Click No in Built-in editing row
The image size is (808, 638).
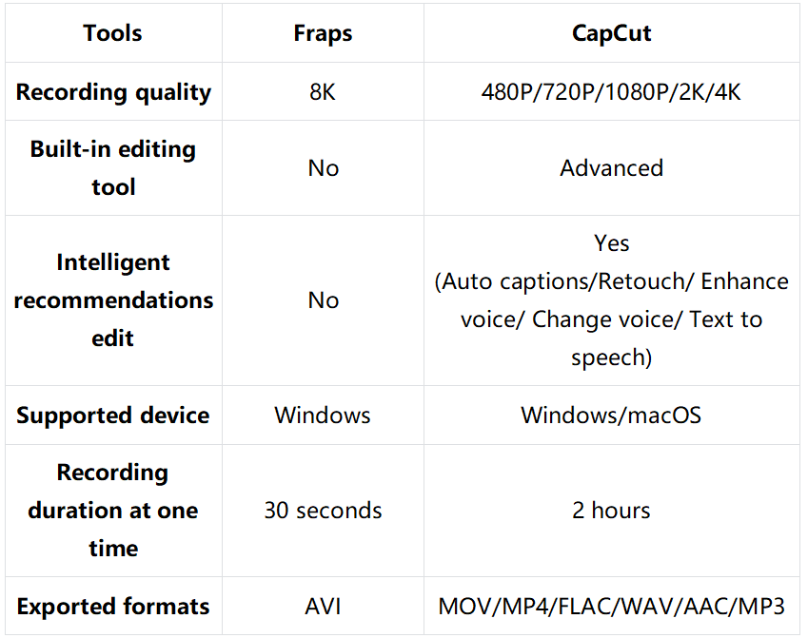tap(323, 168)
